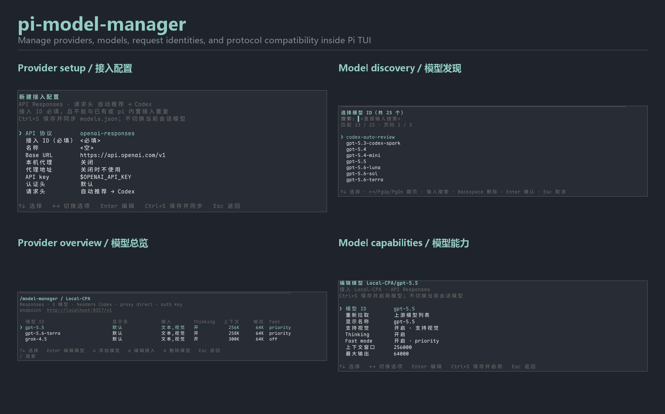This screenshot has height=414, width=665.
Task: Select the 模型 ID gpt-5.5 row in editor
Action: coord(377,309)
